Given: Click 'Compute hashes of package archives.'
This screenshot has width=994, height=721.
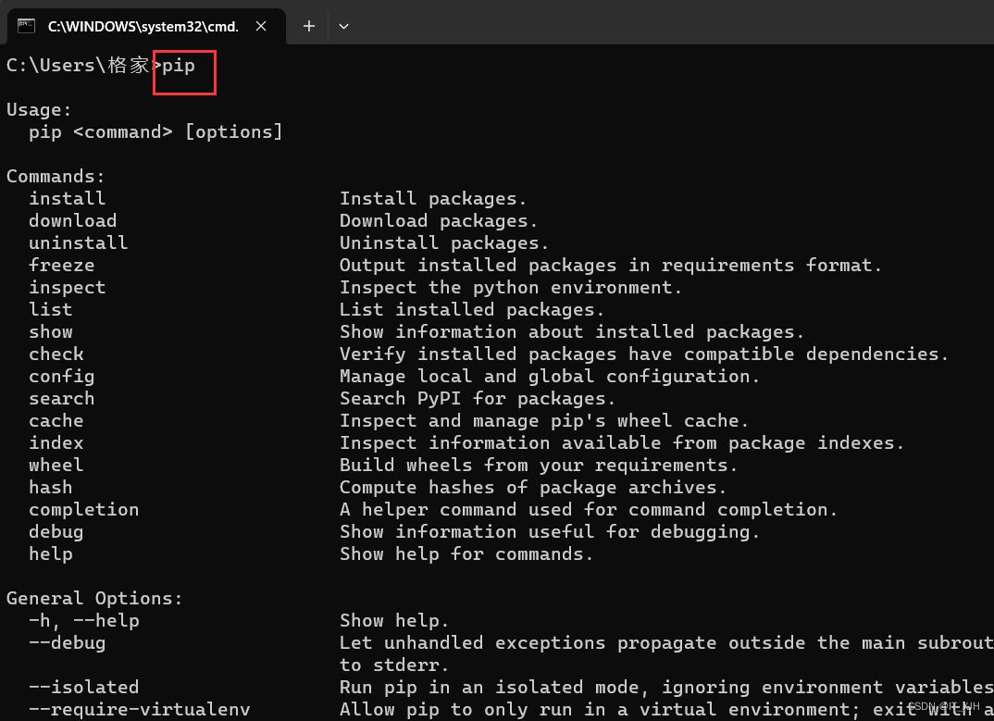Looking at the screenshot, I should [x=533, y=488].
